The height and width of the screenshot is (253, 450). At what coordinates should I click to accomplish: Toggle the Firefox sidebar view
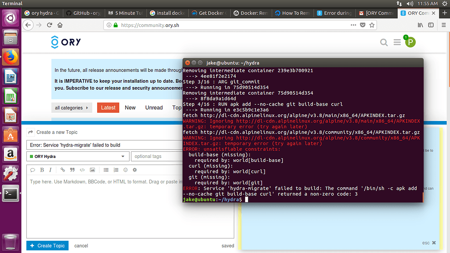coord(431,25)
